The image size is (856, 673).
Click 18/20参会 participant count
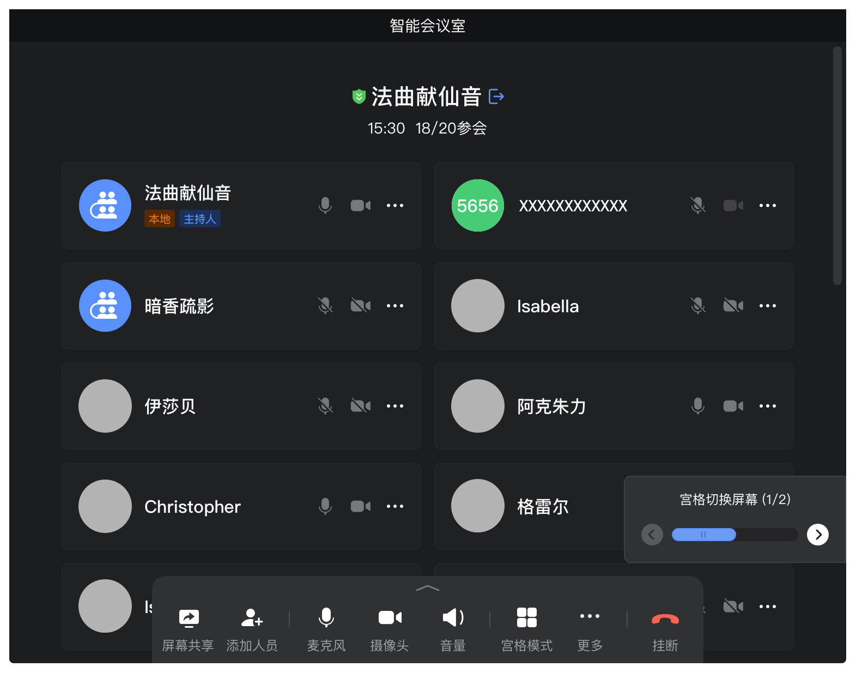(451, 128)
